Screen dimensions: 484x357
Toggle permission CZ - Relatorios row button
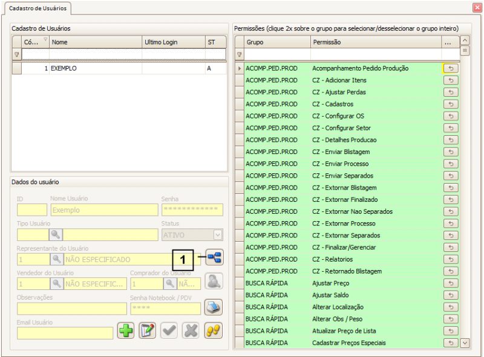[x=451, y=259]
